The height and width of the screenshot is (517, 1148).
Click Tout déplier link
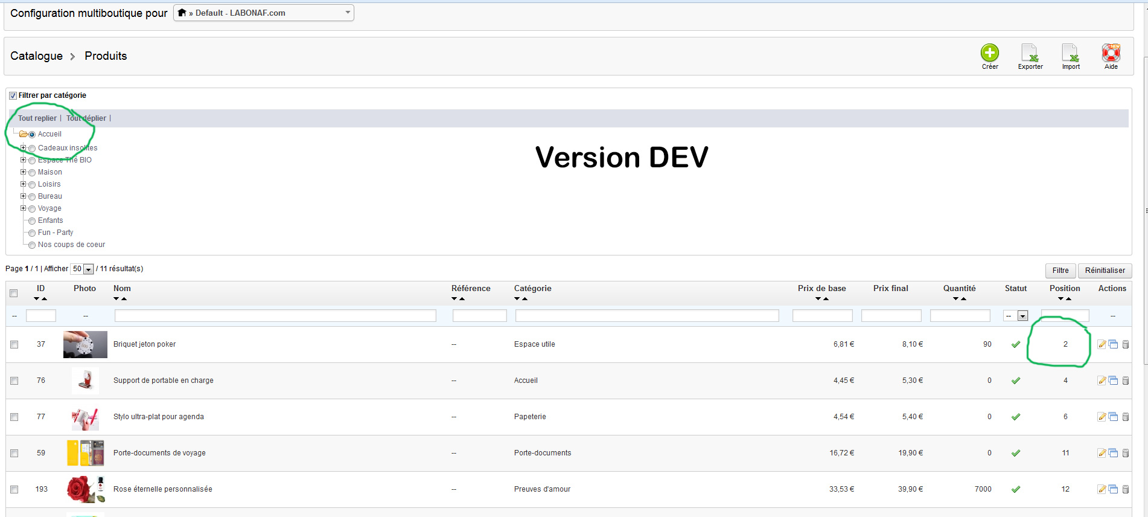86,118
